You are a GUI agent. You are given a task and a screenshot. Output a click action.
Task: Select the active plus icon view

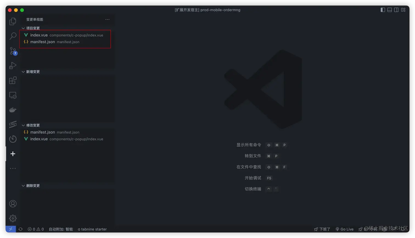tap(13, 154)
